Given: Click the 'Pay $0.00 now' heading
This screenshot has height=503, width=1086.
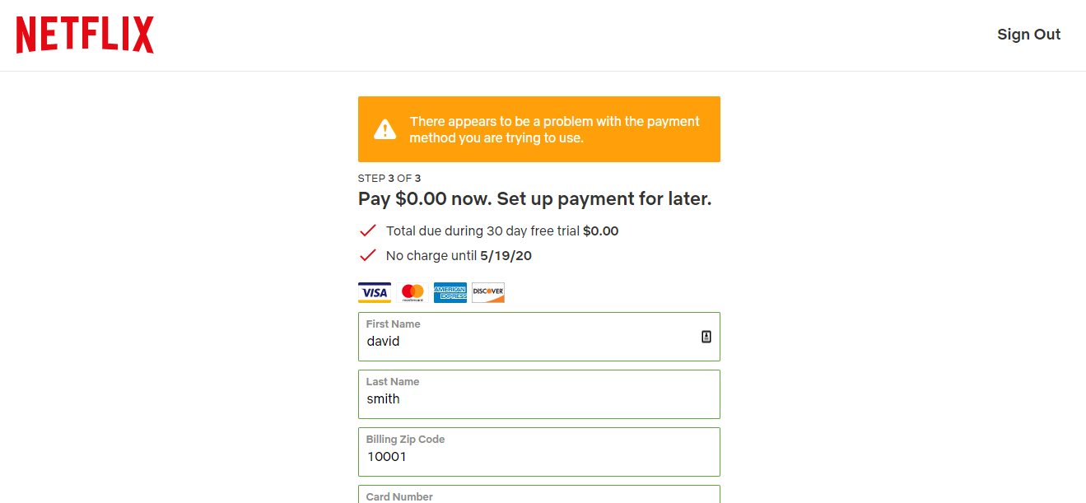Looking at the screenshot, I should click(x=534, y=199).
